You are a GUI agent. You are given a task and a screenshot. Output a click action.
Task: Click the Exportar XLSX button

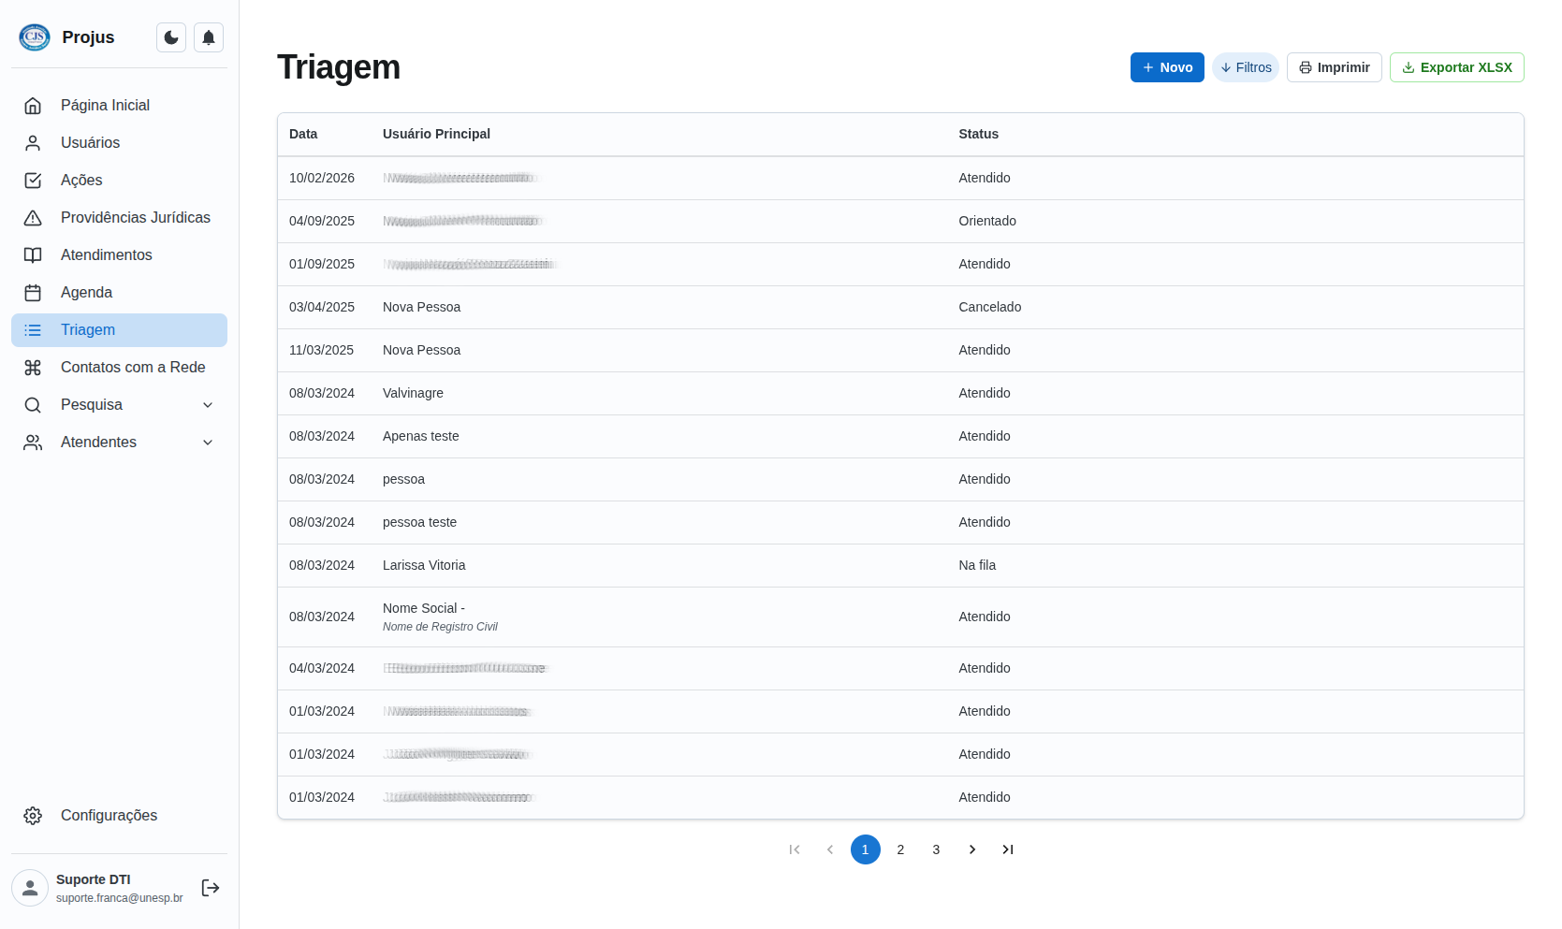[x=1456, y=67]
